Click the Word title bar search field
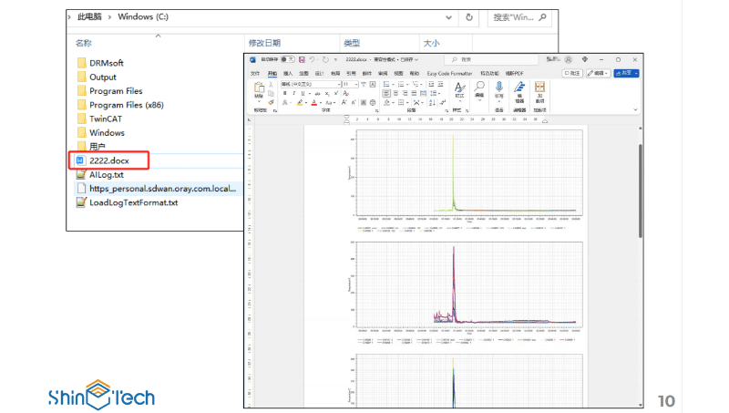The height and width of the screenshot is (413, 729). (492, 59)
